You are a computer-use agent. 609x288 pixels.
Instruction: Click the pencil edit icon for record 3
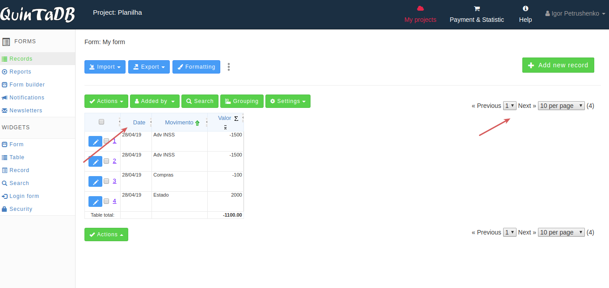coord(95,181)
